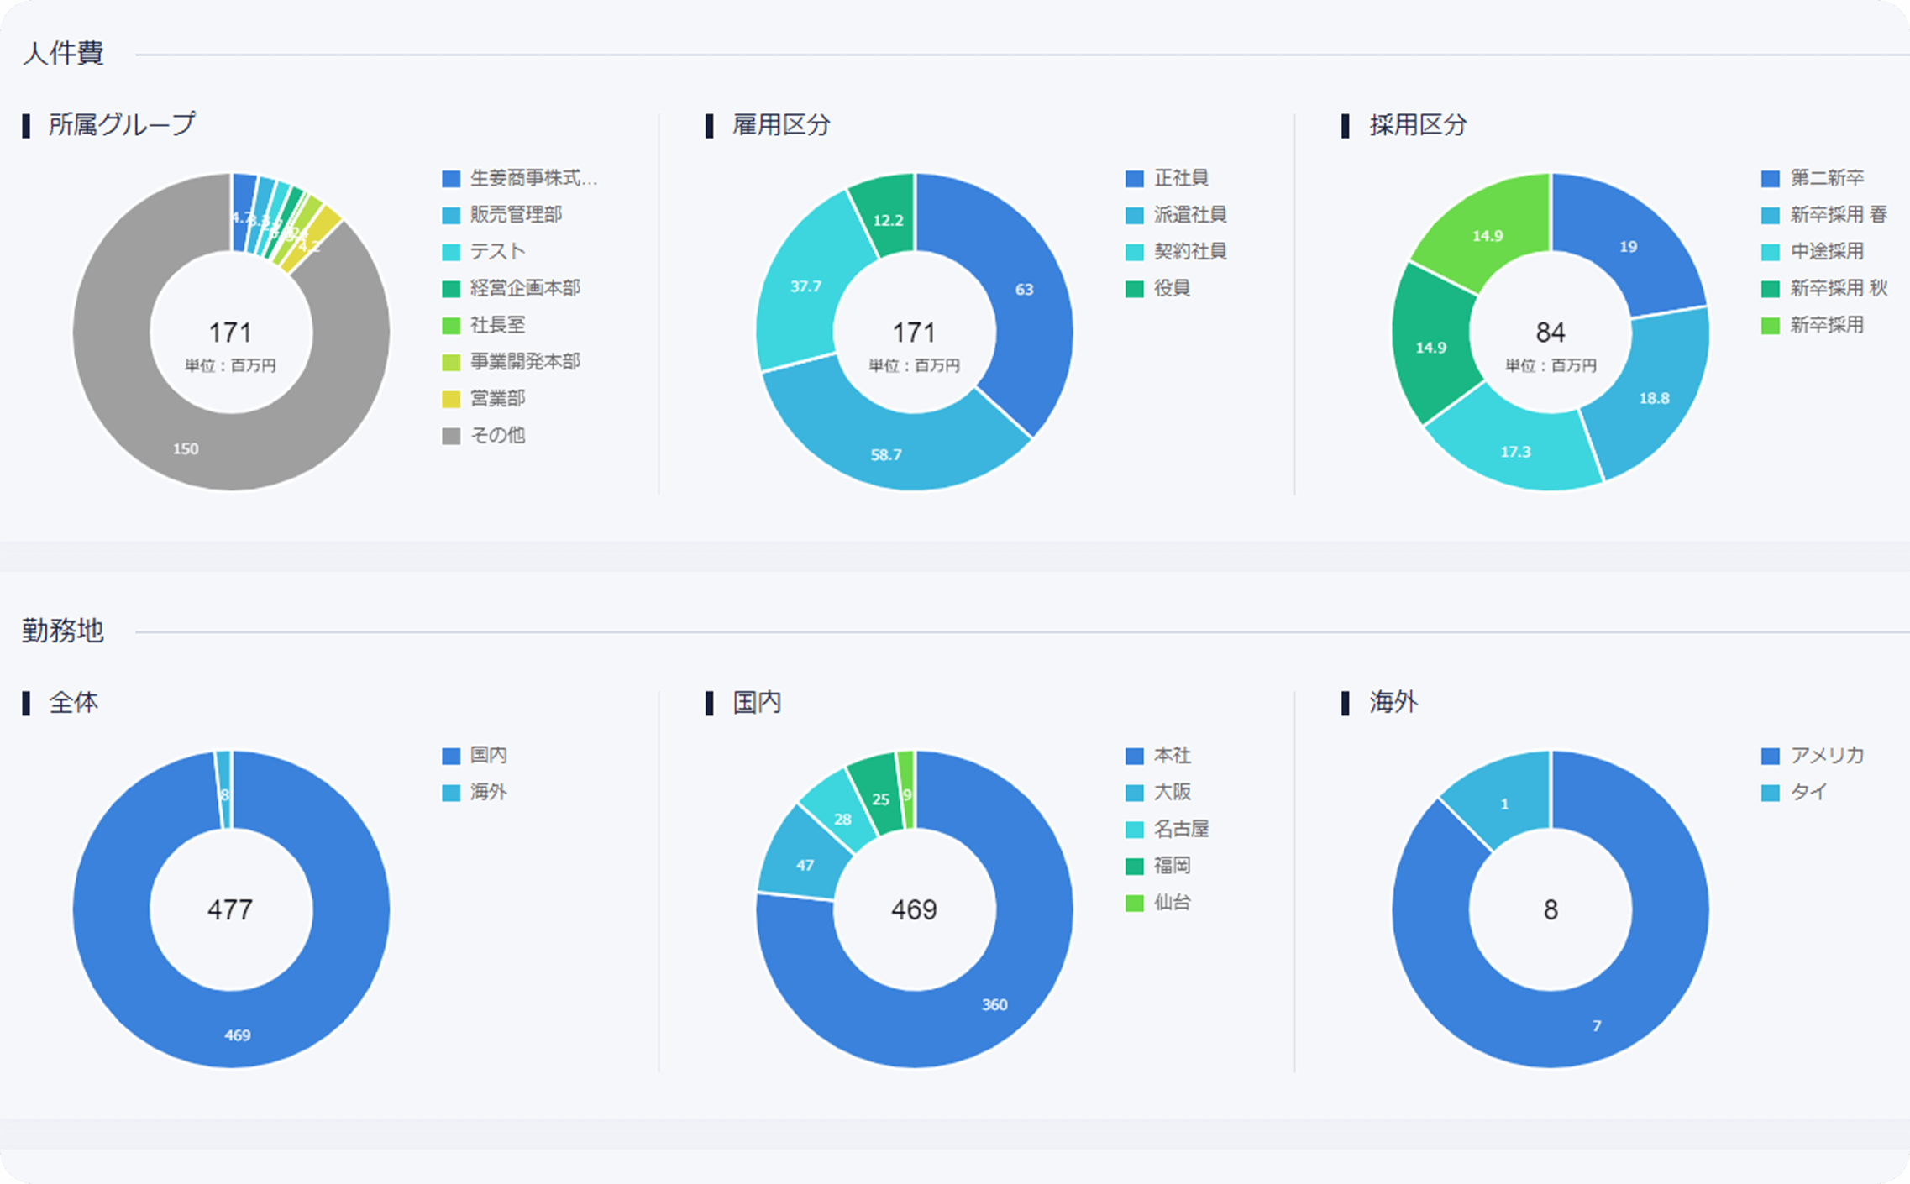Click gray その他 legend swatch
This screenshot has width=1910, height=1184.
click(451, 436)
